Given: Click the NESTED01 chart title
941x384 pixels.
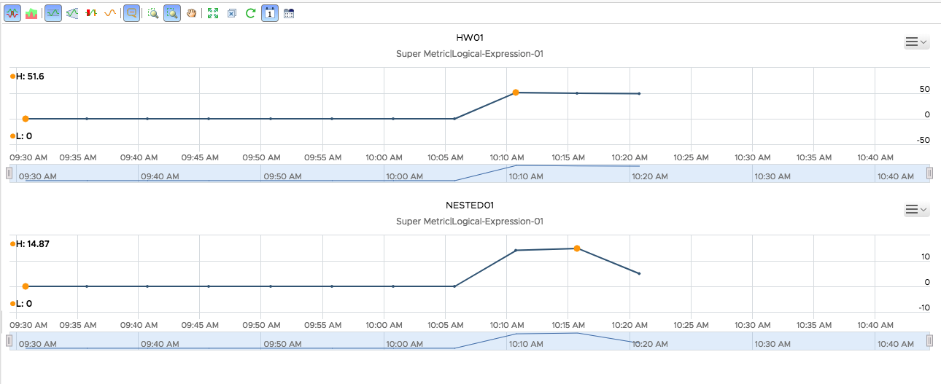Looking at the screenshot, I should [470, 205].
